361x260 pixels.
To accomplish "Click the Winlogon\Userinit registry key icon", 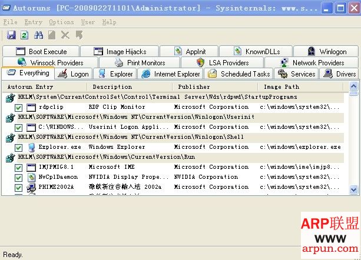I will (x=10, y=118).
